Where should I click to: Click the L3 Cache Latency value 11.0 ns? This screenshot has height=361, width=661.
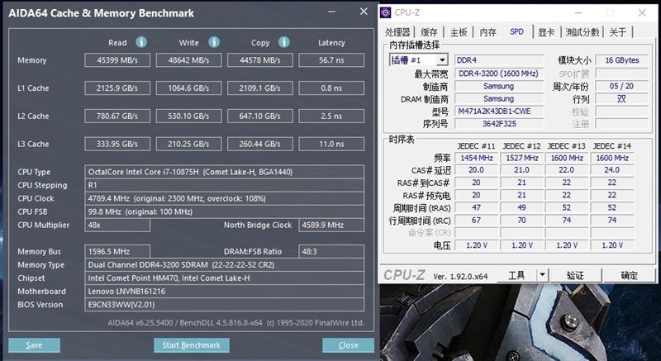(x=331, y=144)
